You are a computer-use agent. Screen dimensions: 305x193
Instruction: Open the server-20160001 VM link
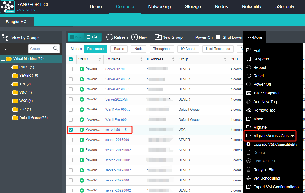point(118,140)
